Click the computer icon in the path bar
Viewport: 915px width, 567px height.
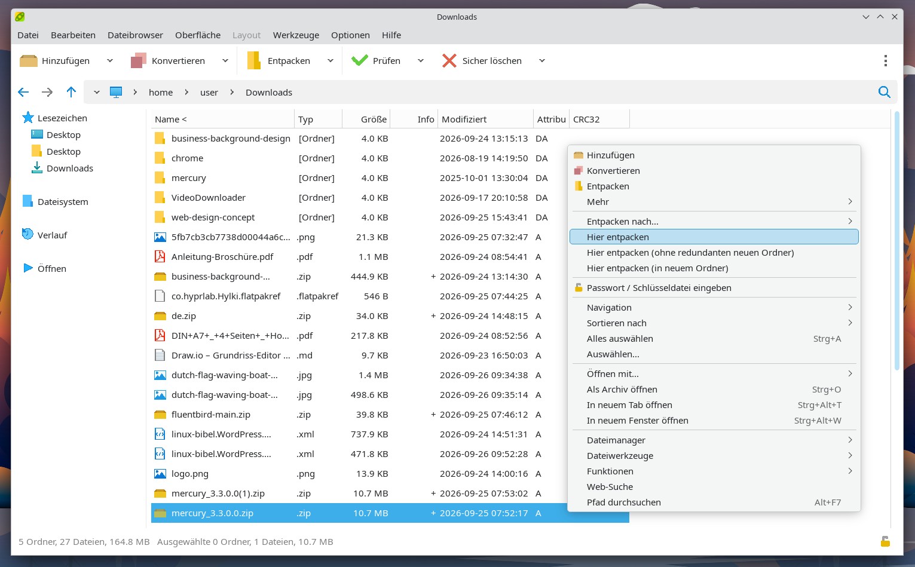coord(116,92)
